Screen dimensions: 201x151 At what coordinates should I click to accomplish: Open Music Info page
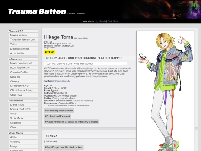23,77
